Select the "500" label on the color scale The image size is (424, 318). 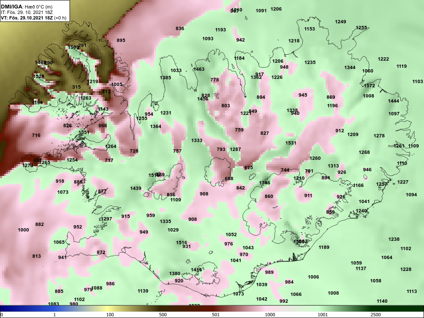[x=162, y=315]
